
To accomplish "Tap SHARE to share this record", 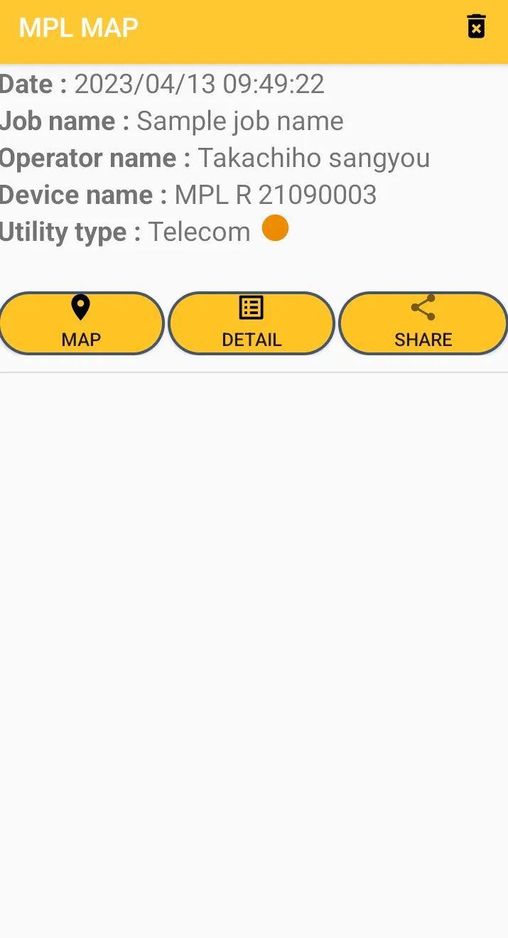I will pos(423,323).
